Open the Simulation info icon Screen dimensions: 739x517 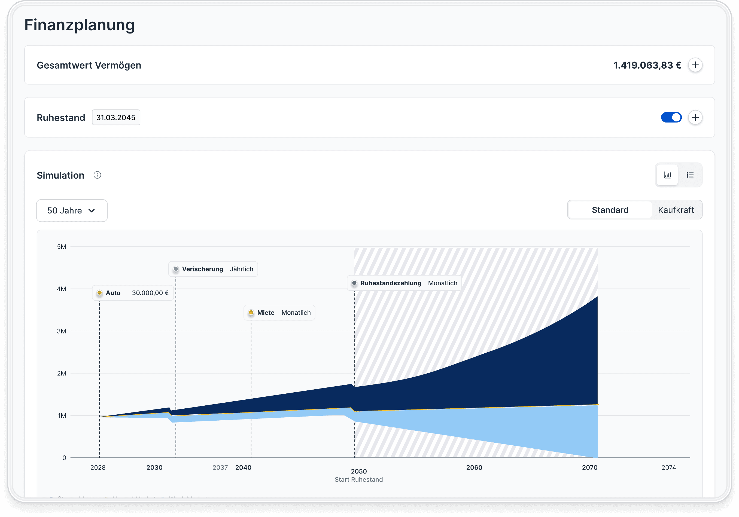click(x=97, y=175)
